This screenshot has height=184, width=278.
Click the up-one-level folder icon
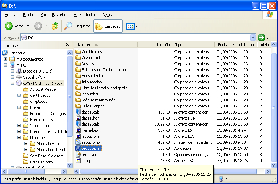[55, 26]
